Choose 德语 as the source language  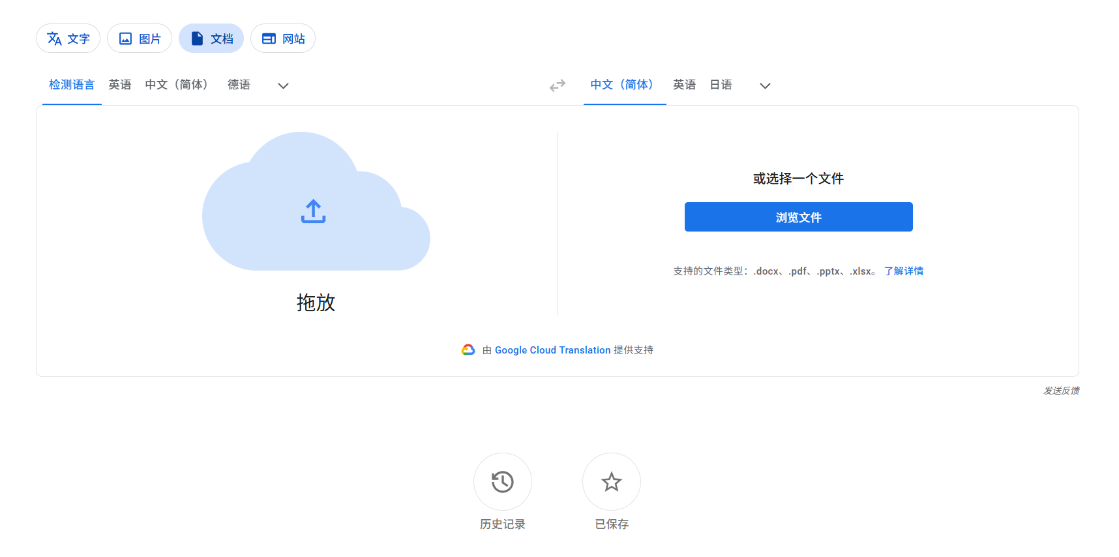[x=239, y=85]
